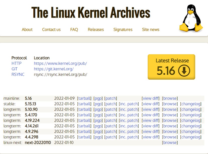Download the inc. patch for 4.19.224

coord(129,120)
